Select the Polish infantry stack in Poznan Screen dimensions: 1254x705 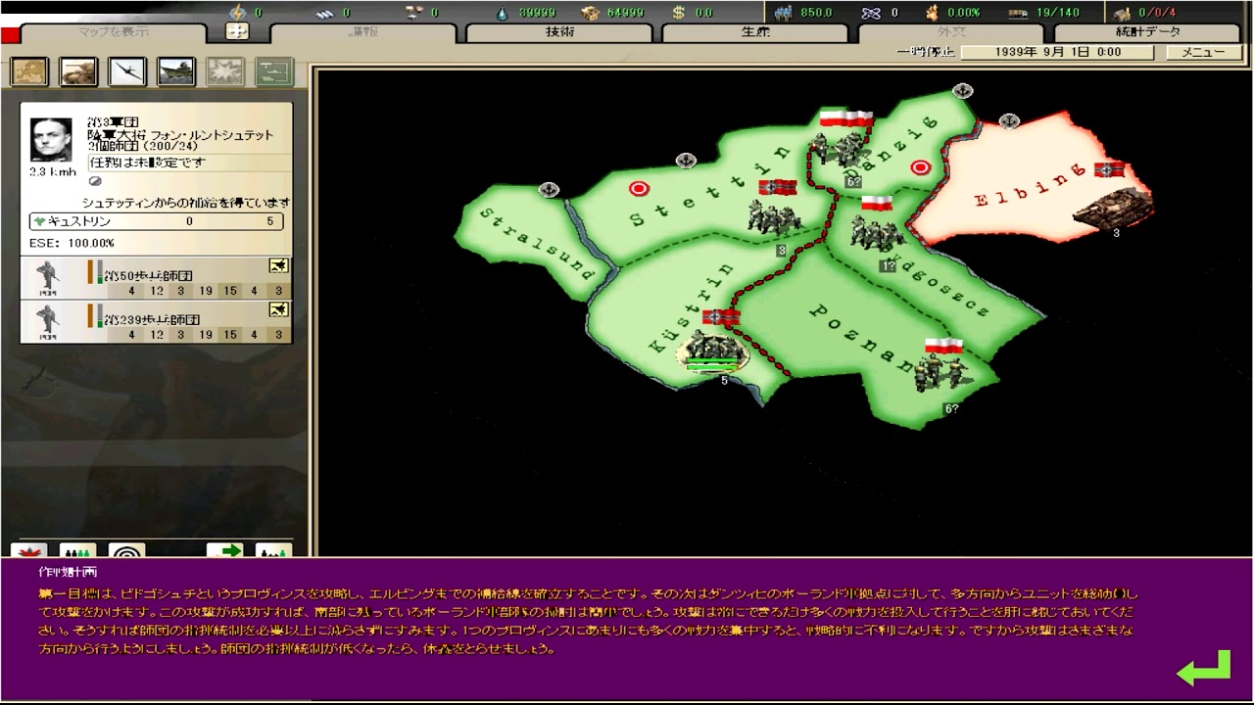940,373
